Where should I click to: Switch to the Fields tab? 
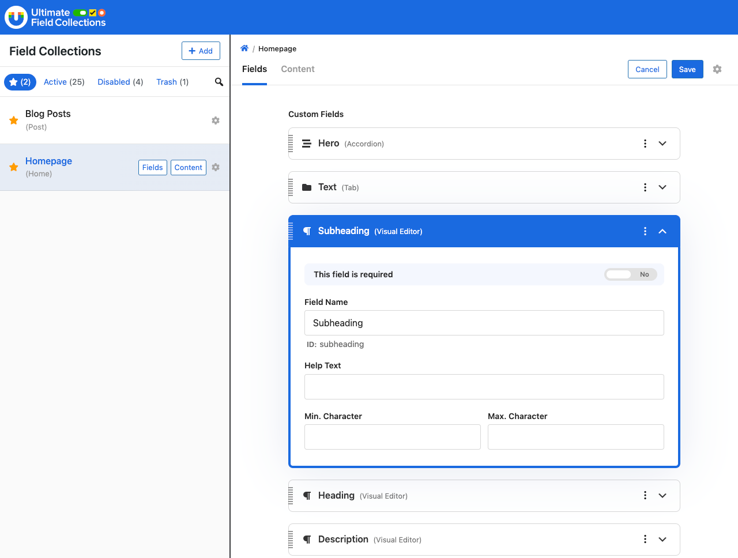point(254,69)
